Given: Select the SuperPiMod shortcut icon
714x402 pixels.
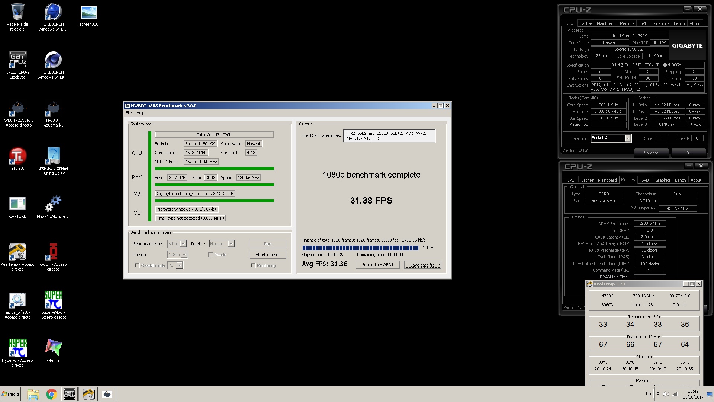Looking at the screenshot, I should click(x=53, y=305).
